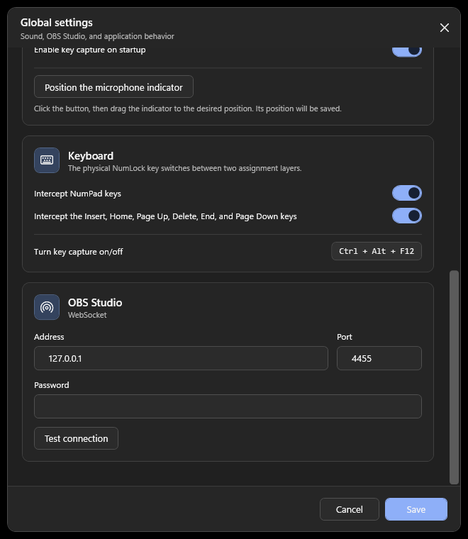This screenshot has width=468, height=539.
Task: Click the 'drag the indicator' hint text
Action: (x=188, y=109)
